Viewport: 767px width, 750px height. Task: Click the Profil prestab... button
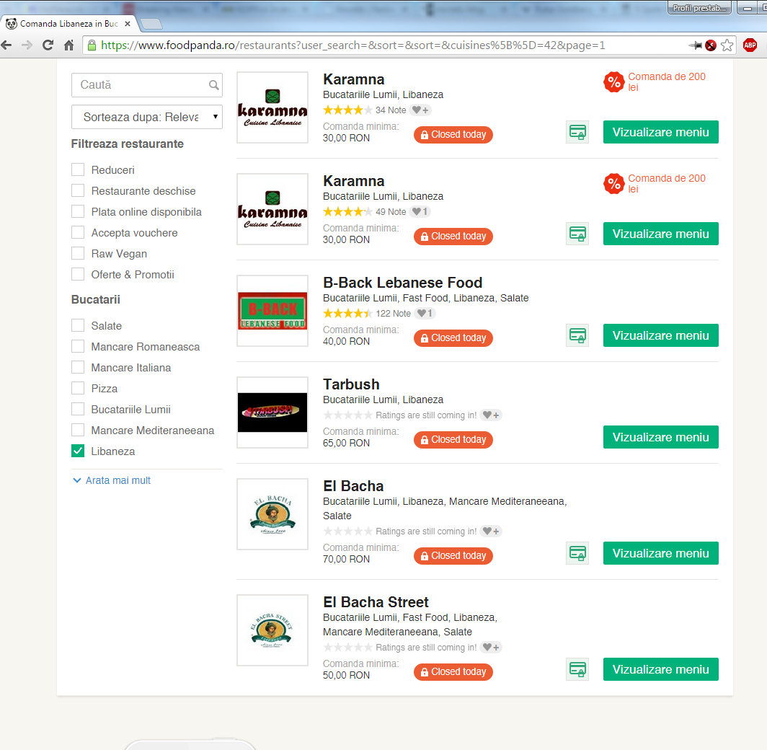coord(699,8)
